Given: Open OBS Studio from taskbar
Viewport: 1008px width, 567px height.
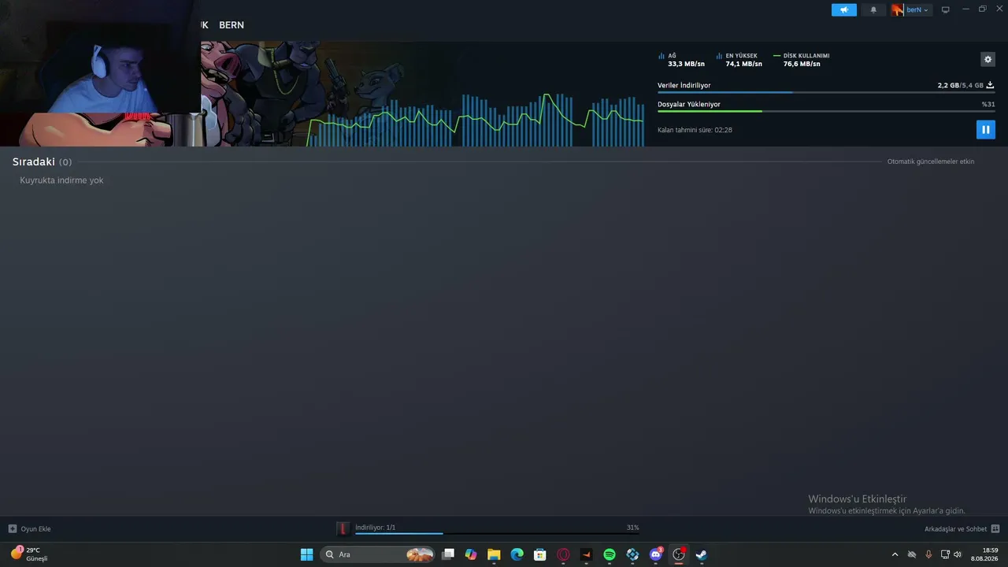Looking at the screenshot, I should [x=679, y=554].
